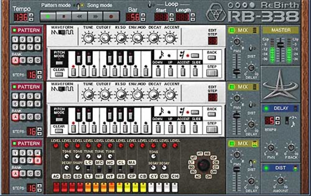Toggle the DIST effect power LED
Viewport: 311px width, 196px height.
tap(265, 168)
